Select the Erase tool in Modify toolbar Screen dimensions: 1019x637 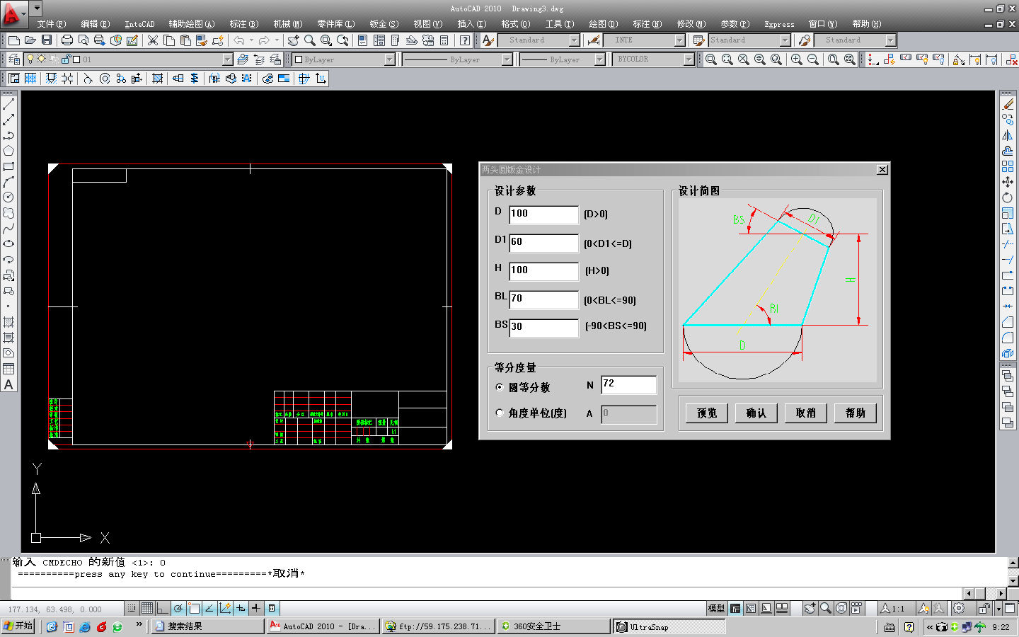[1008, 104]
